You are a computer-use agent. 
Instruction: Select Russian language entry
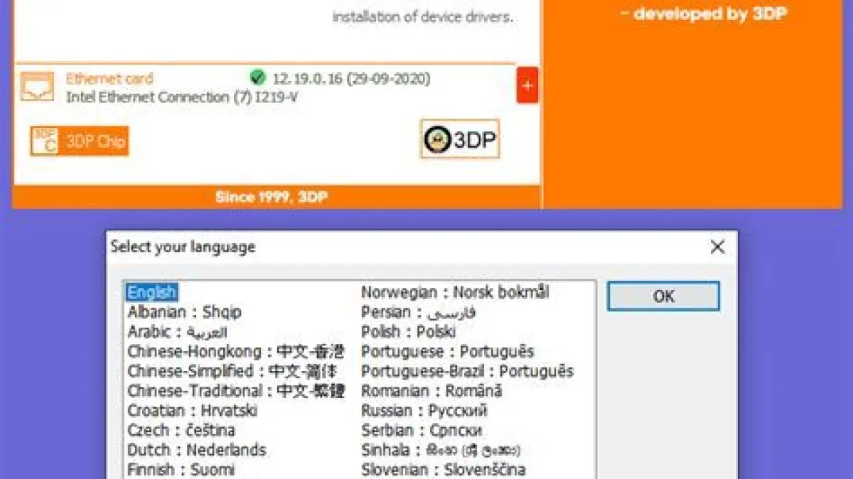click(x=424, y=411)
